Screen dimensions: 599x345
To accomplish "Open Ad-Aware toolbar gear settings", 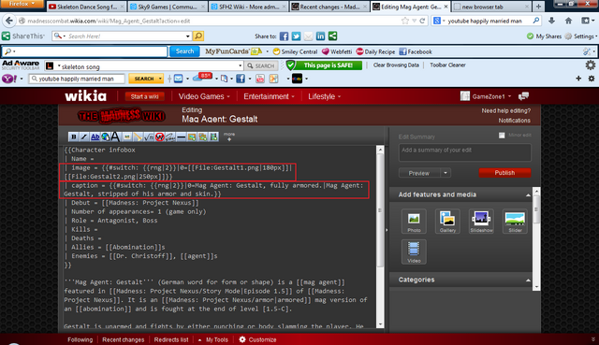I will coord(591,65).
